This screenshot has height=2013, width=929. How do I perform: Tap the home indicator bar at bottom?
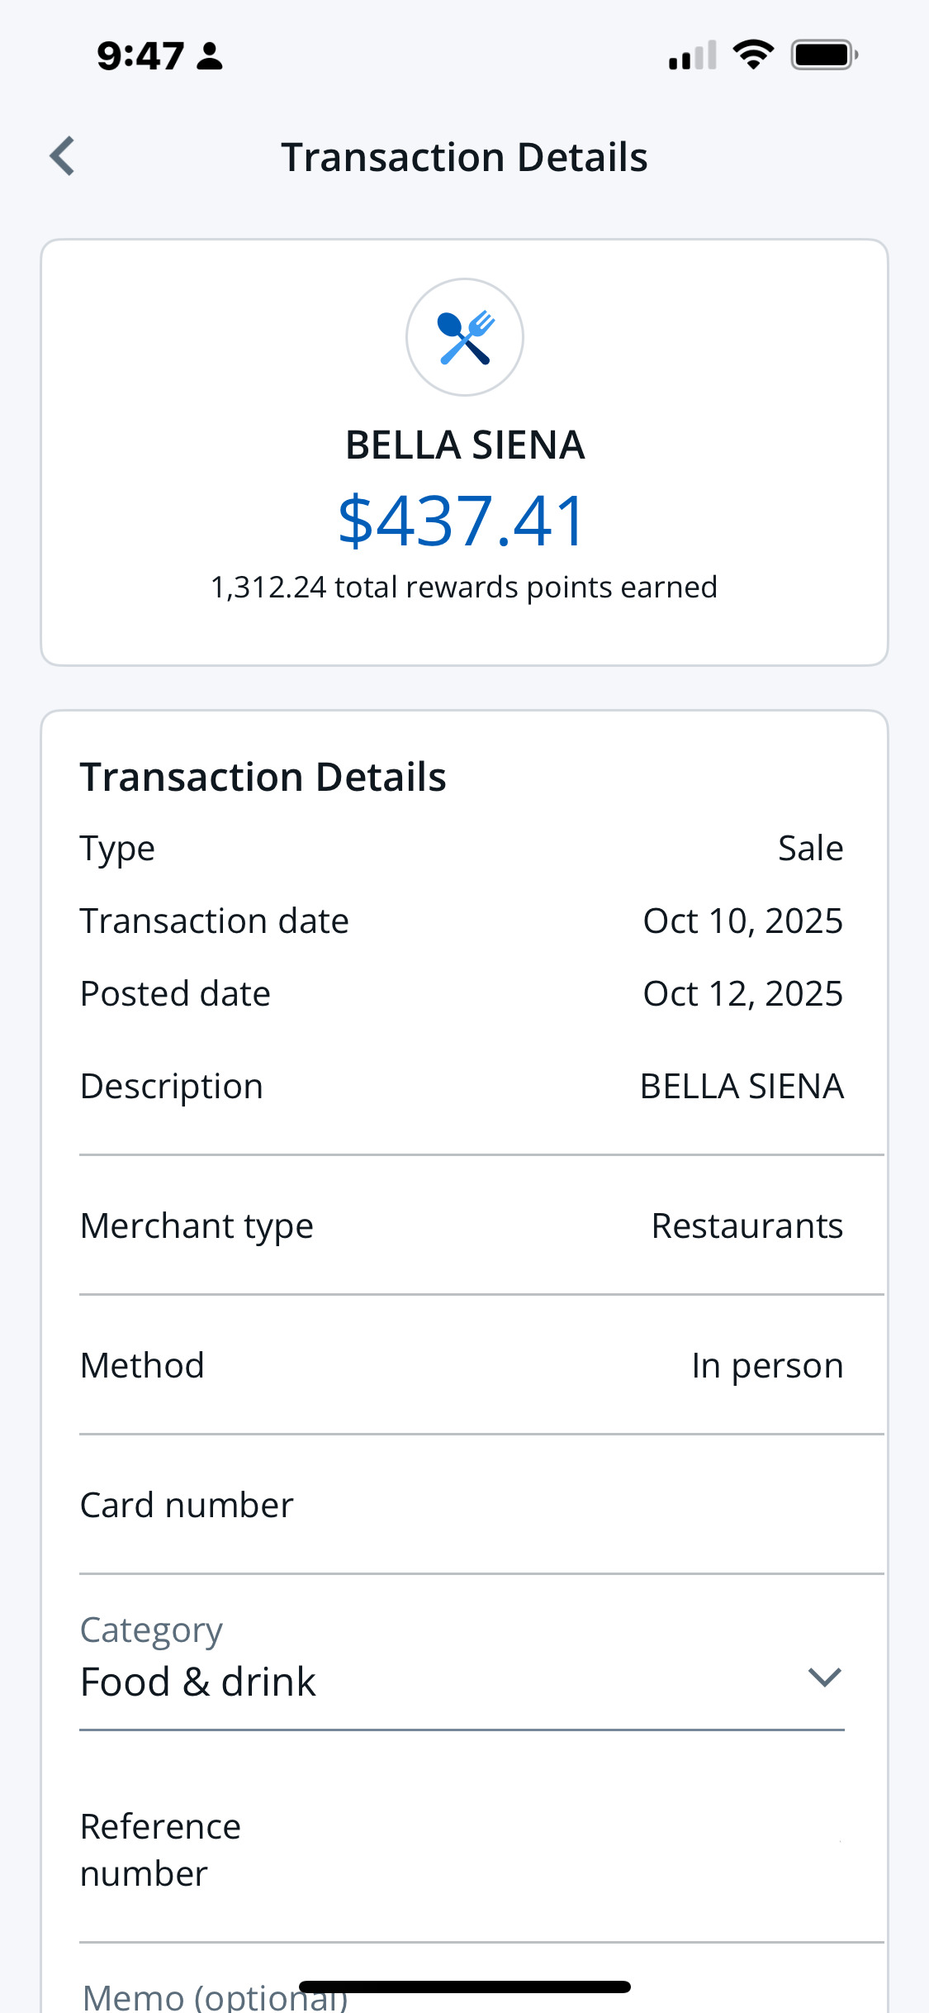click(x=465, y=1987)
